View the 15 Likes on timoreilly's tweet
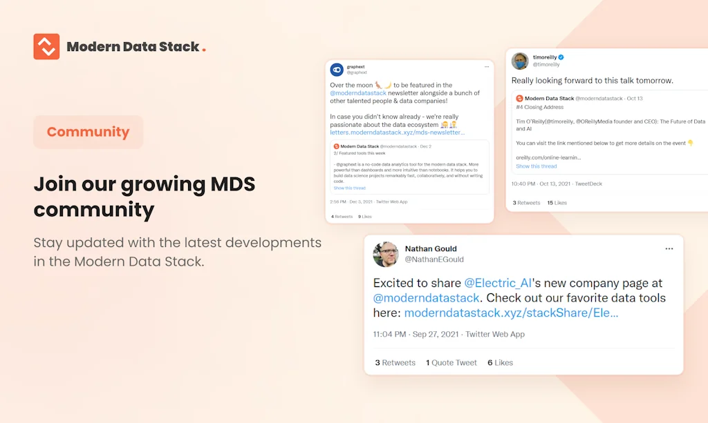The image size is (708, 423). pyautogui.click(x=557, y=202)
